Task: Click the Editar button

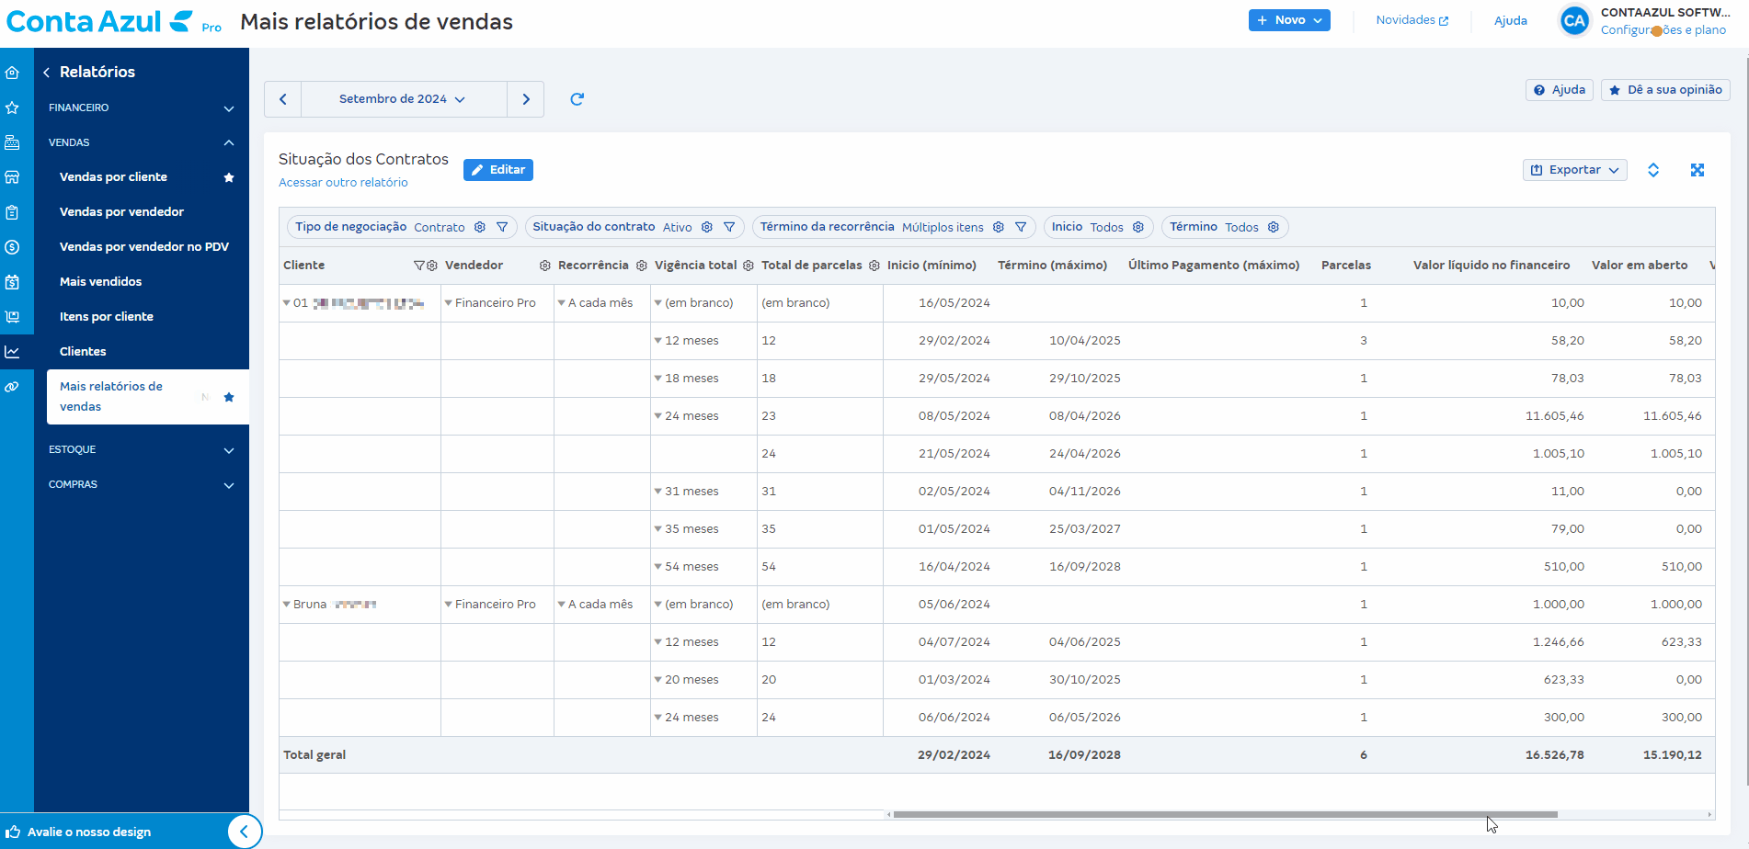Action: (x=498, y=170)
